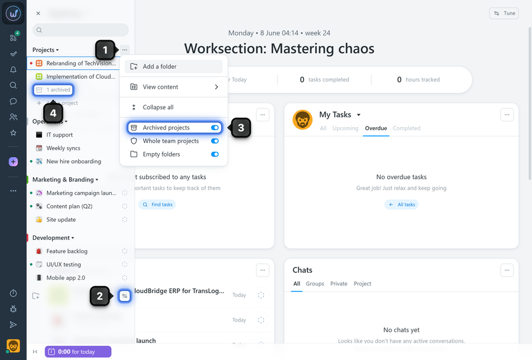Open UI/UX testing project
The image size is (532, 360).
point(63,264)
